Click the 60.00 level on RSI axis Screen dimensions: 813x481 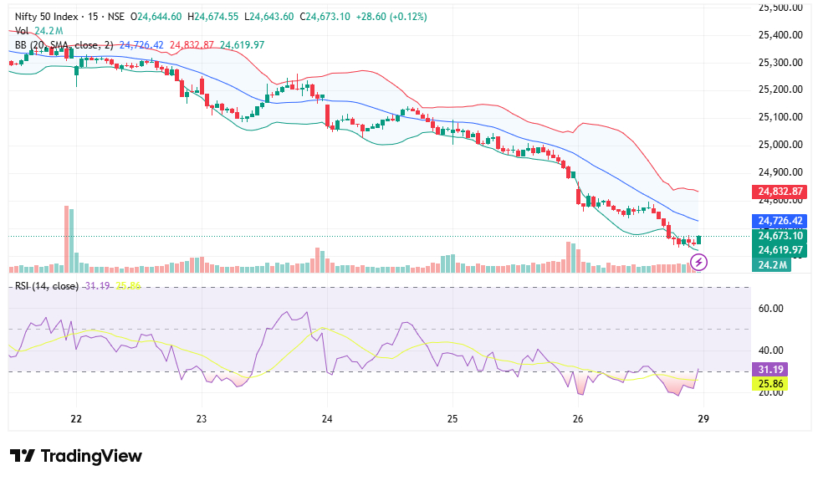(771, 308)
